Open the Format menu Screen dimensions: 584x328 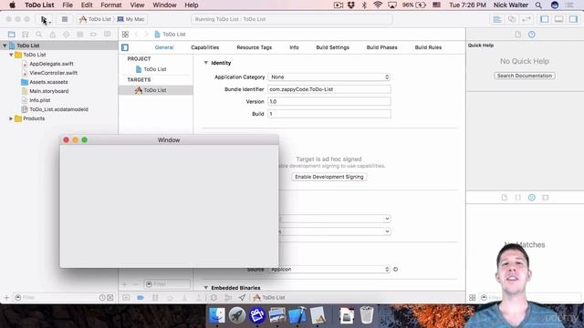pos(111,5)
